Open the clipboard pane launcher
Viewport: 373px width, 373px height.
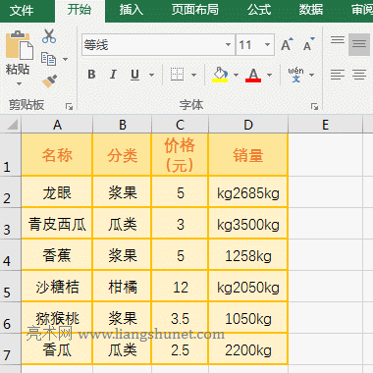click(x=69, y=106)
